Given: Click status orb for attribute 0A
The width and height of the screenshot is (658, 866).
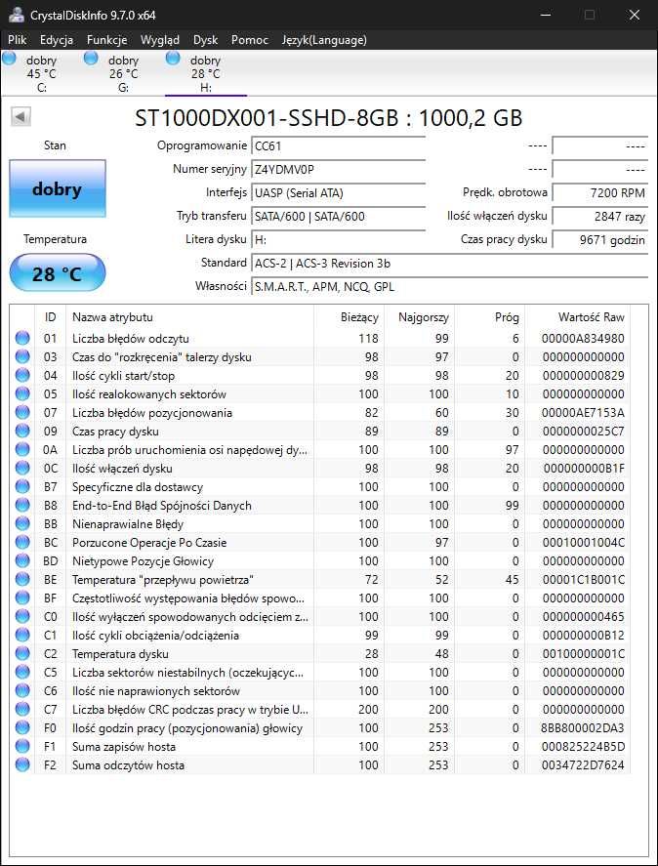Looking at the screenshot, I should point(22,449).
